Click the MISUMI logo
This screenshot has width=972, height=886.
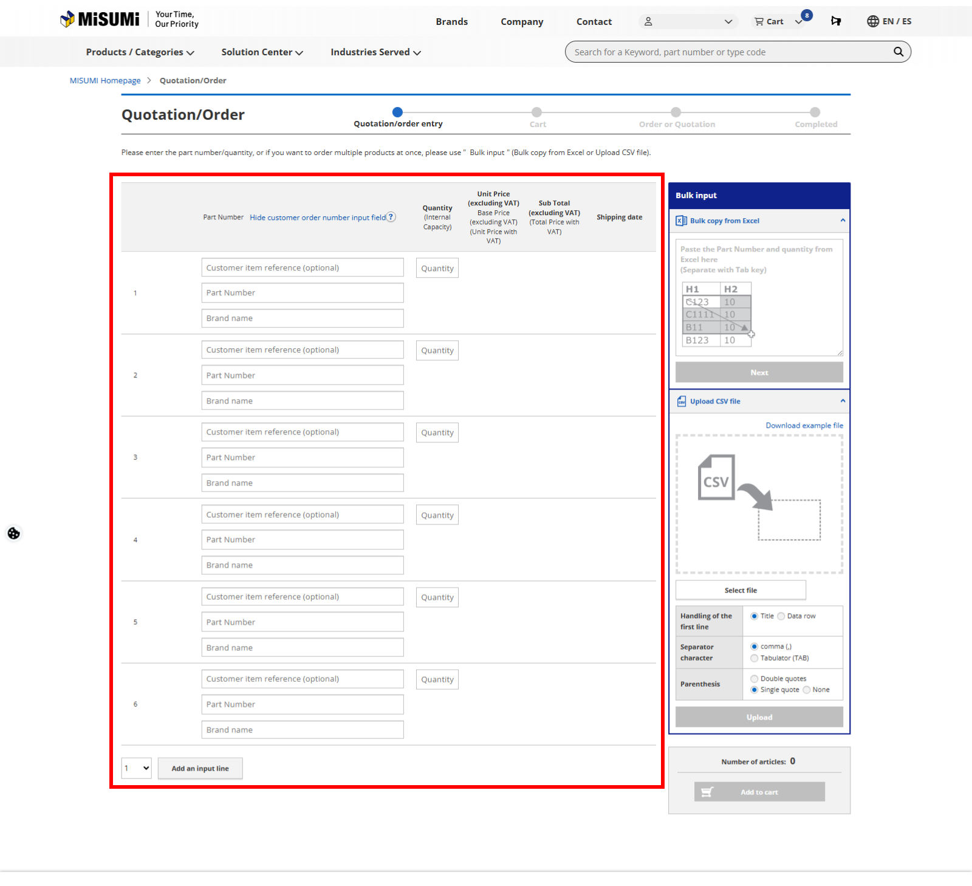[x=100, y=19]
